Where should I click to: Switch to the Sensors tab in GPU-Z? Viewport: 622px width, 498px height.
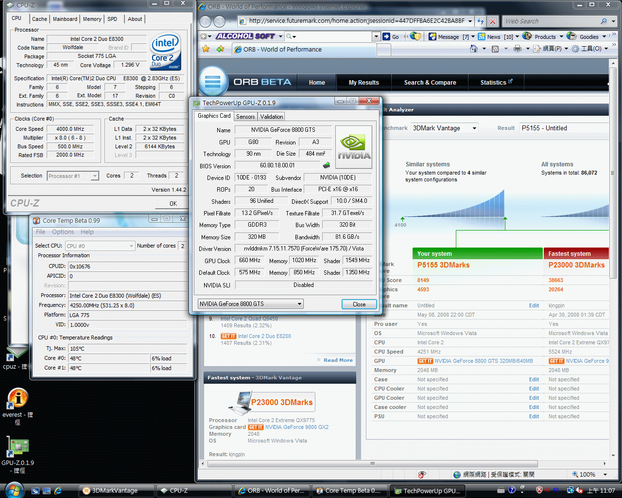(245, 117)
